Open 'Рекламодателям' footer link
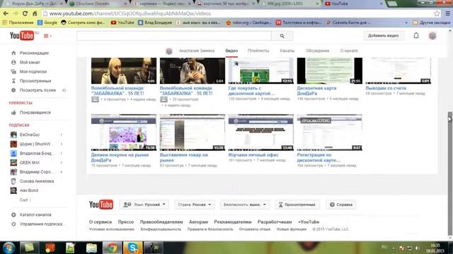Screen dimensions: 453x254 click(x=233, y=222)
